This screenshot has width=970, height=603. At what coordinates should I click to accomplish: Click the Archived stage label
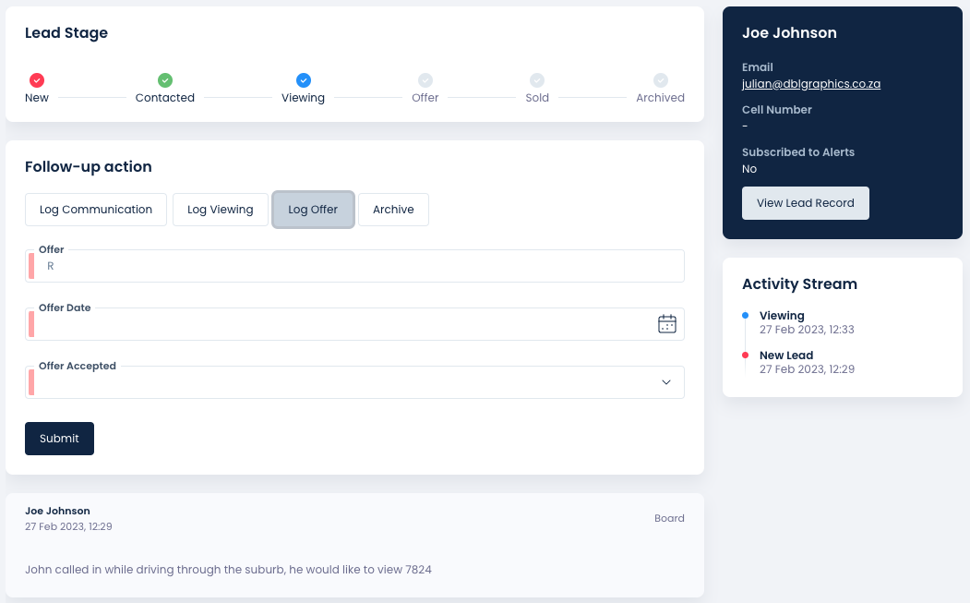660,98
